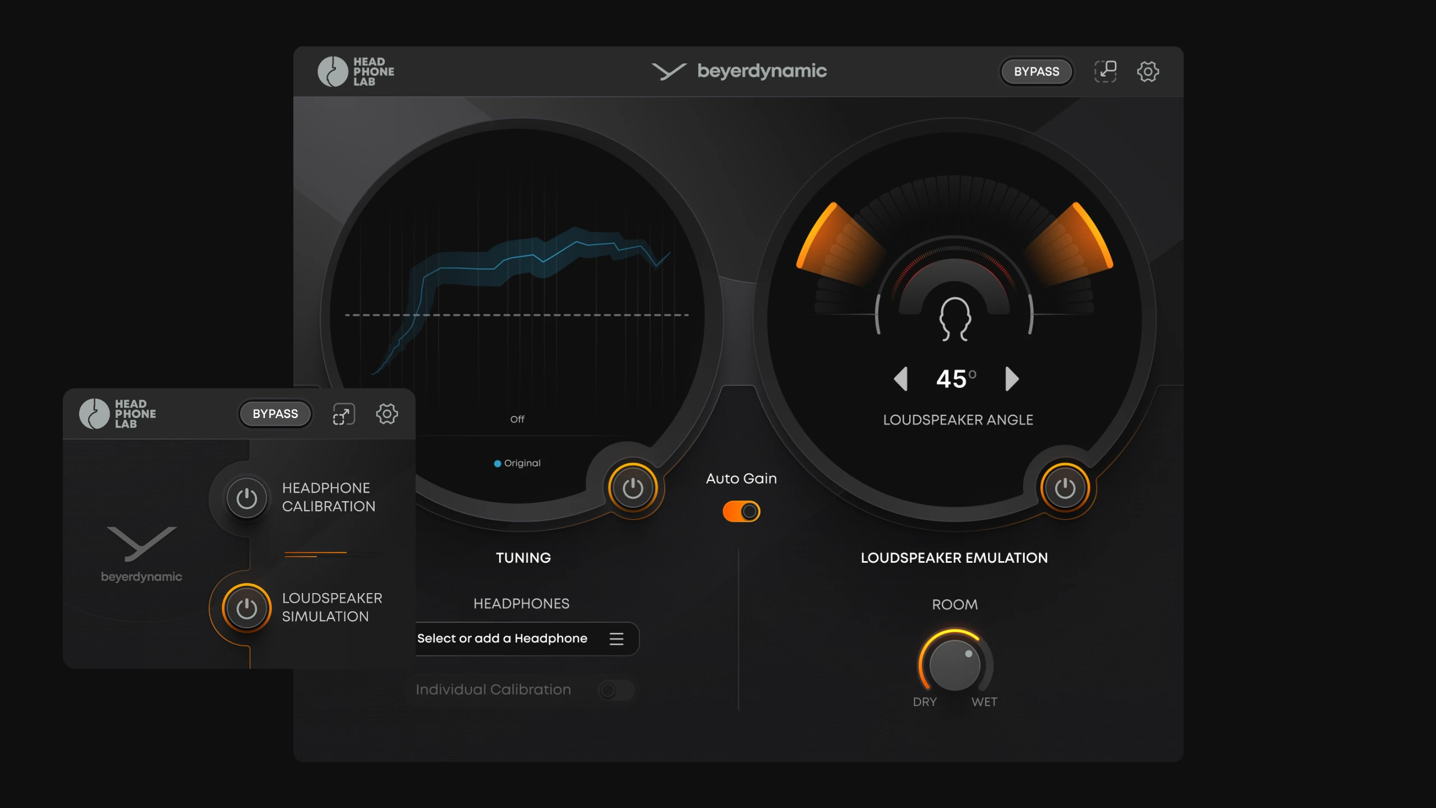Open settings gear in the compact window
This screenshot has height=808, width=1436.
tap(386, 414)
